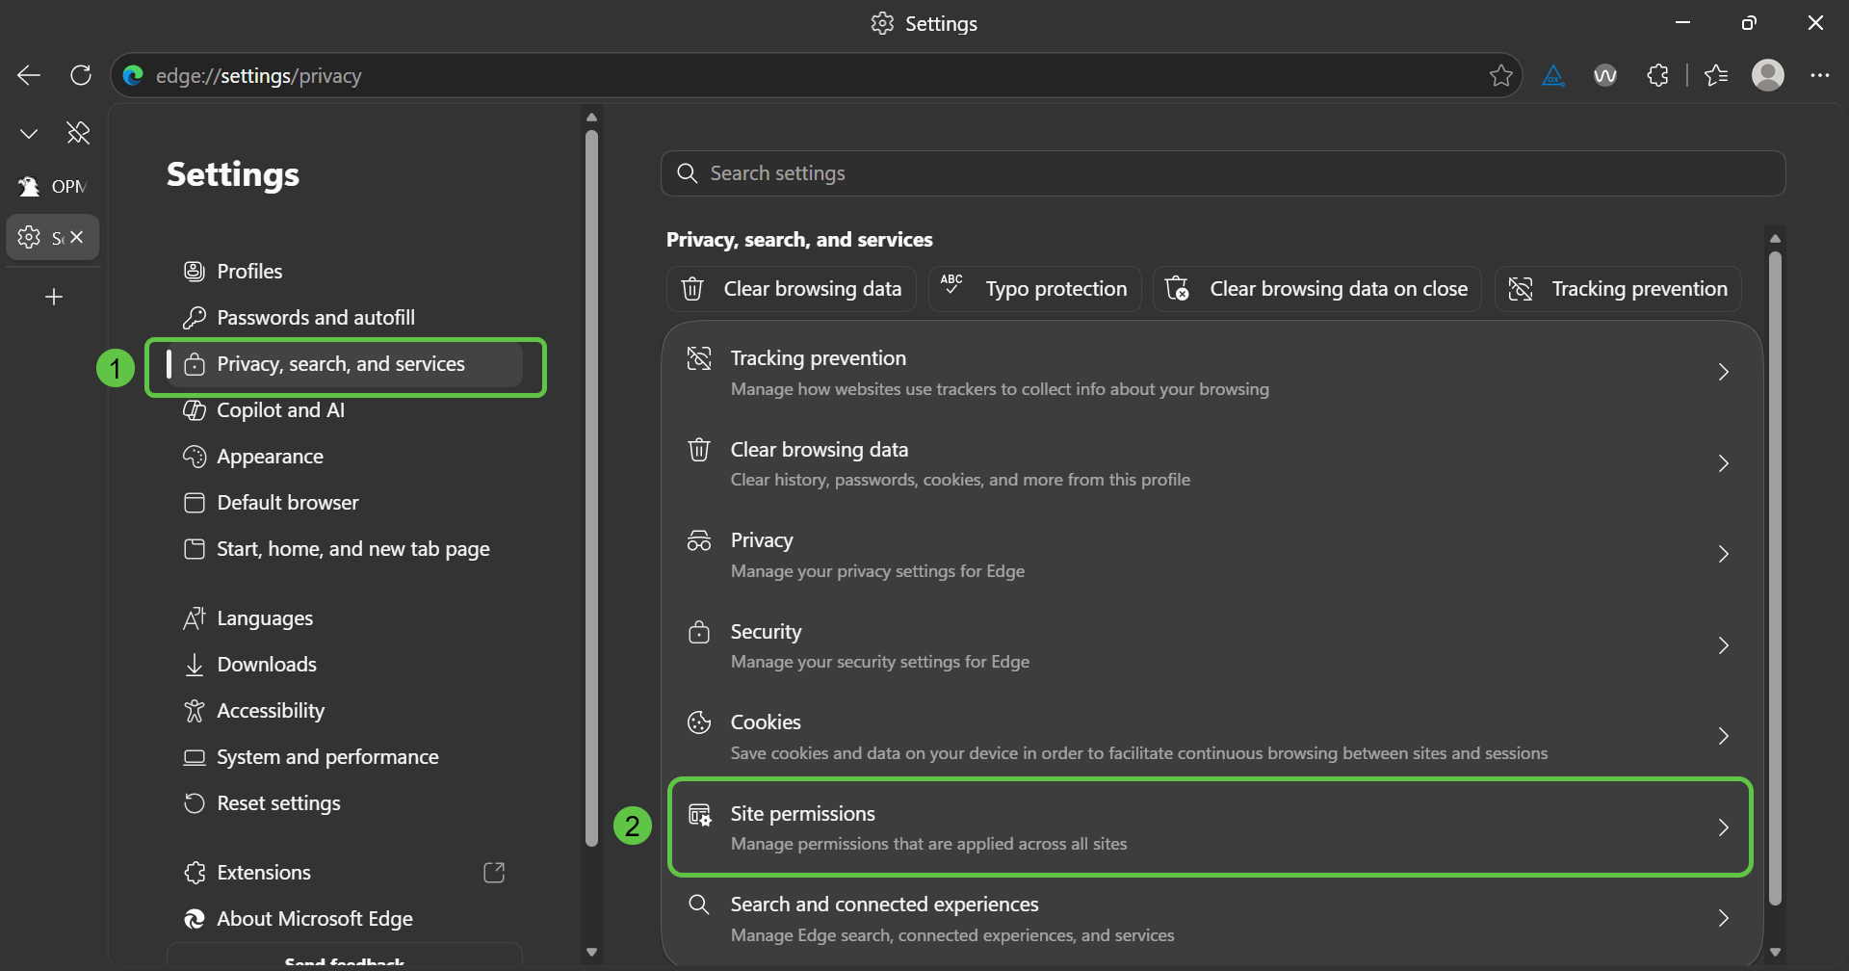Click the Edge logo in address bar
The image size is (1849, 971).
tap(133, 75)
